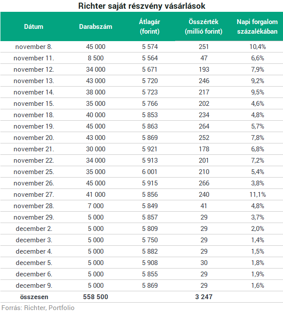Screen dimensions: 283x314
Task: Select the 'Napi forgalom százalékában' header
Action: click(257, 26)
